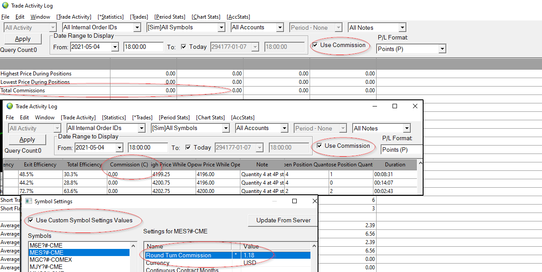The width and height of the screenshot is (542, 272).
Task: Open the File menu
Action: pyautogui.click(x=5, y=17)
